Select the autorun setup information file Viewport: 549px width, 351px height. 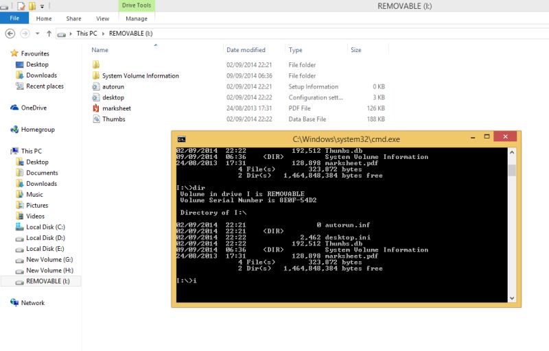113,86
